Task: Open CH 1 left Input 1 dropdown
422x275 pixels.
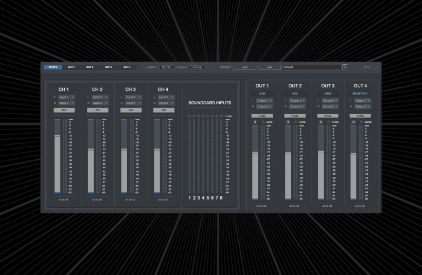Action: [66, 97]
